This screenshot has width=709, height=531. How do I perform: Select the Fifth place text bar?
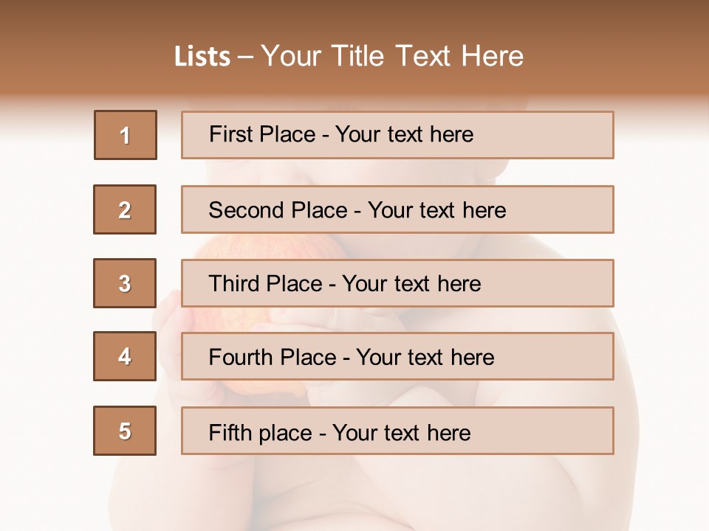point(397,431)
